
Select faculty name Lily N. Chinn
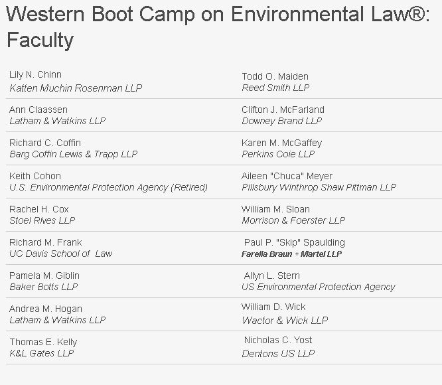click(35, 74)
